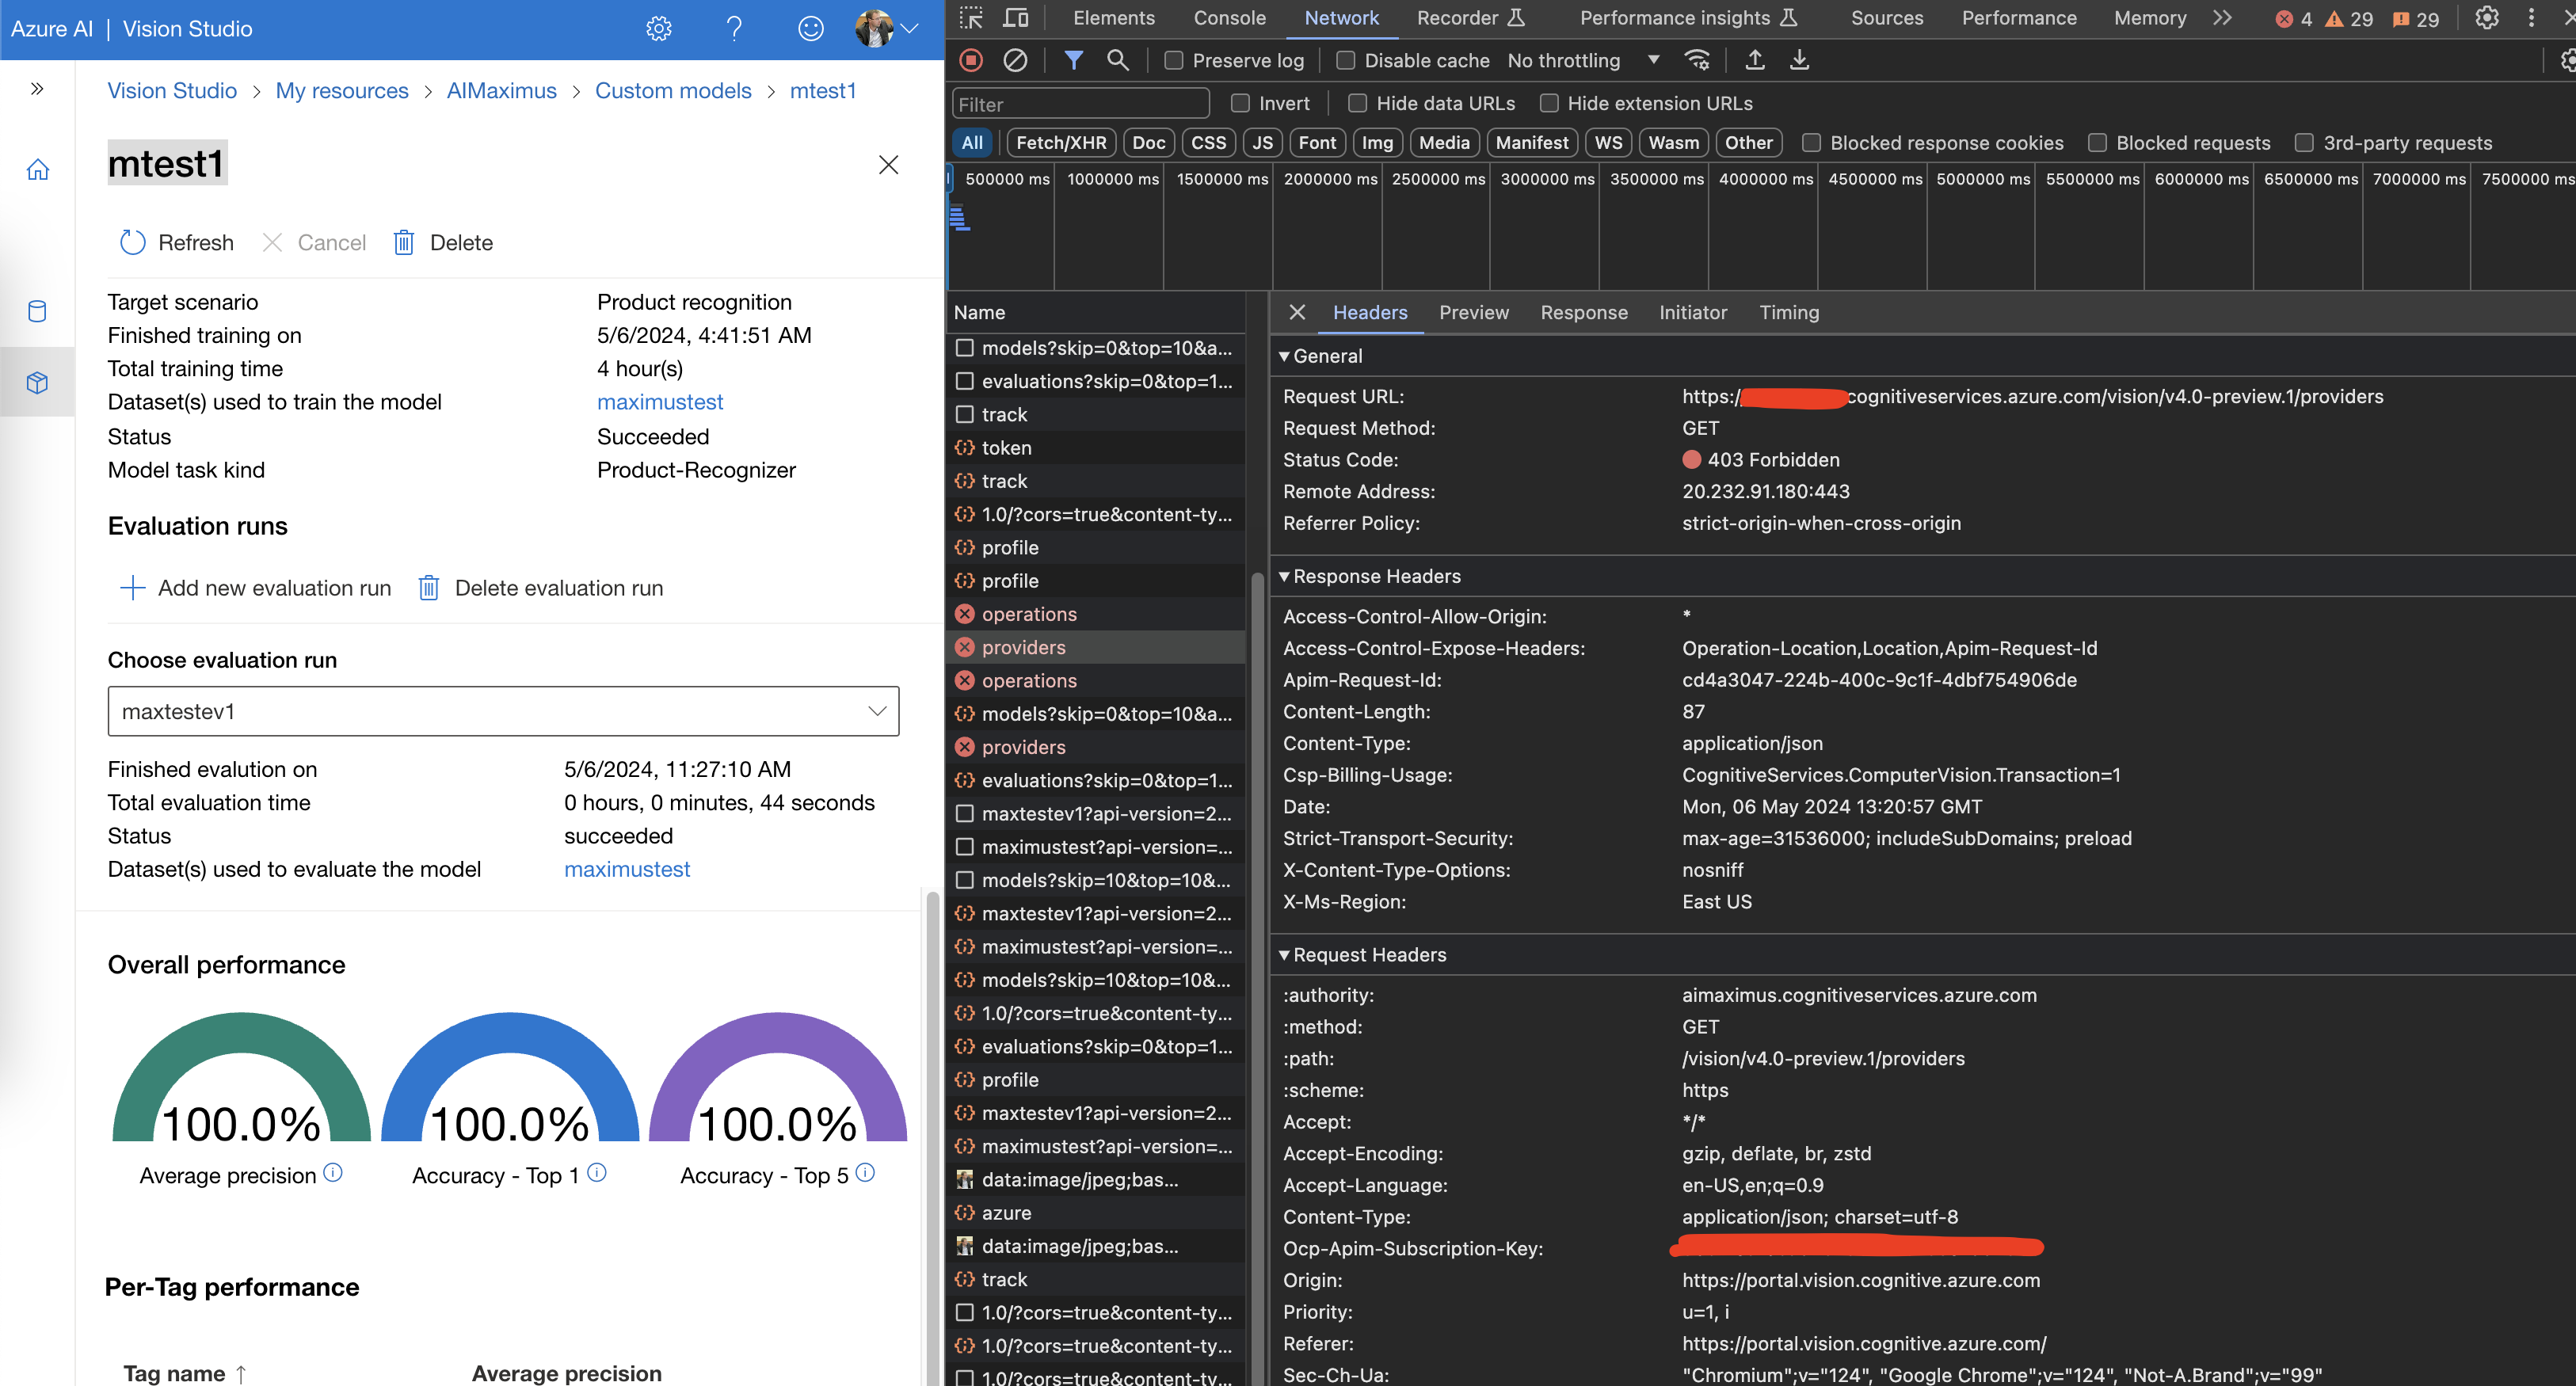Add new evaluation run
This screenshot has width=2576, height=1386.
tap(255, 588)
